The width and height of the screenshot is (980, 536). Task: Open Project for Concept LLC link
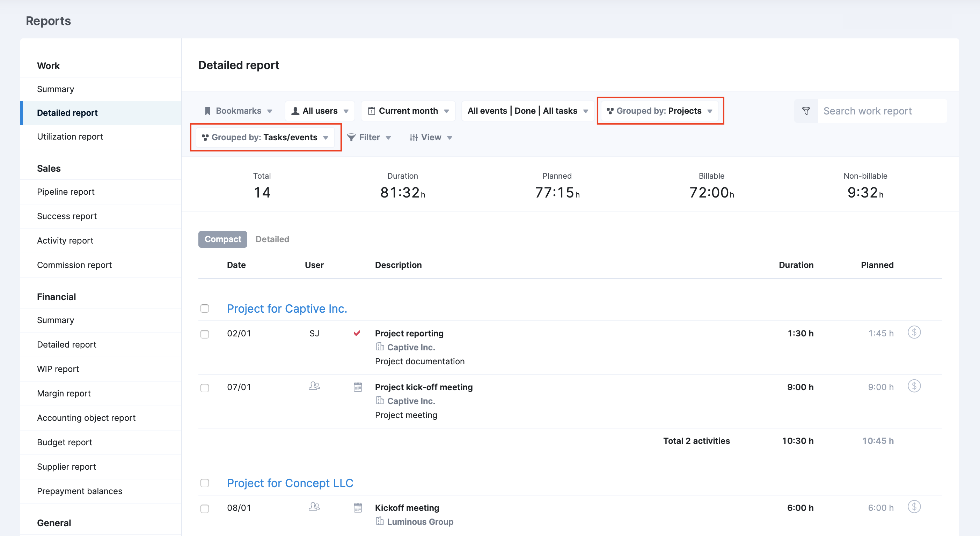(x=290, y=483)
